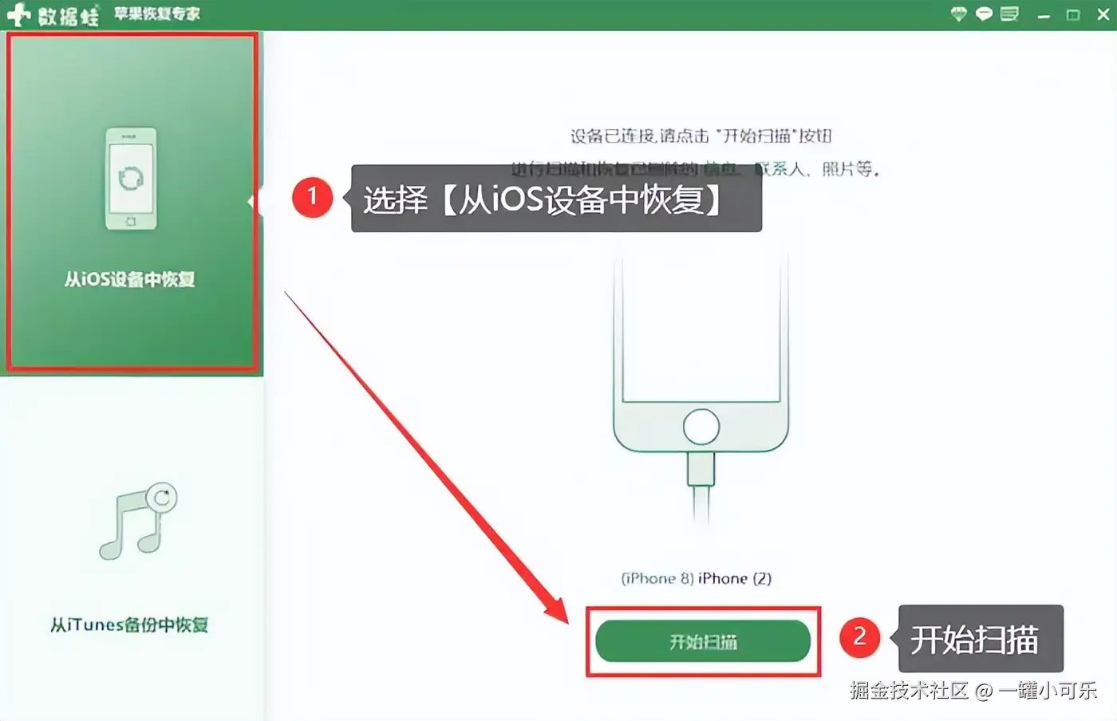Viewport: 1117px width, 721px height.
Task: Click the red number 1 badge
Action: point(312,197)
